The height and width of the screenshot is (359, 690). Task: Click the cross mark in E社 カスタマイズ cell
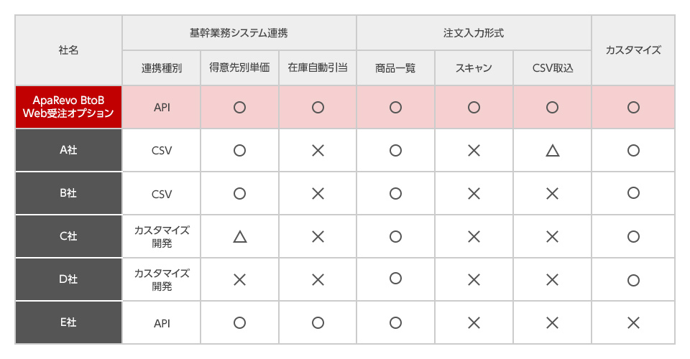633,323
